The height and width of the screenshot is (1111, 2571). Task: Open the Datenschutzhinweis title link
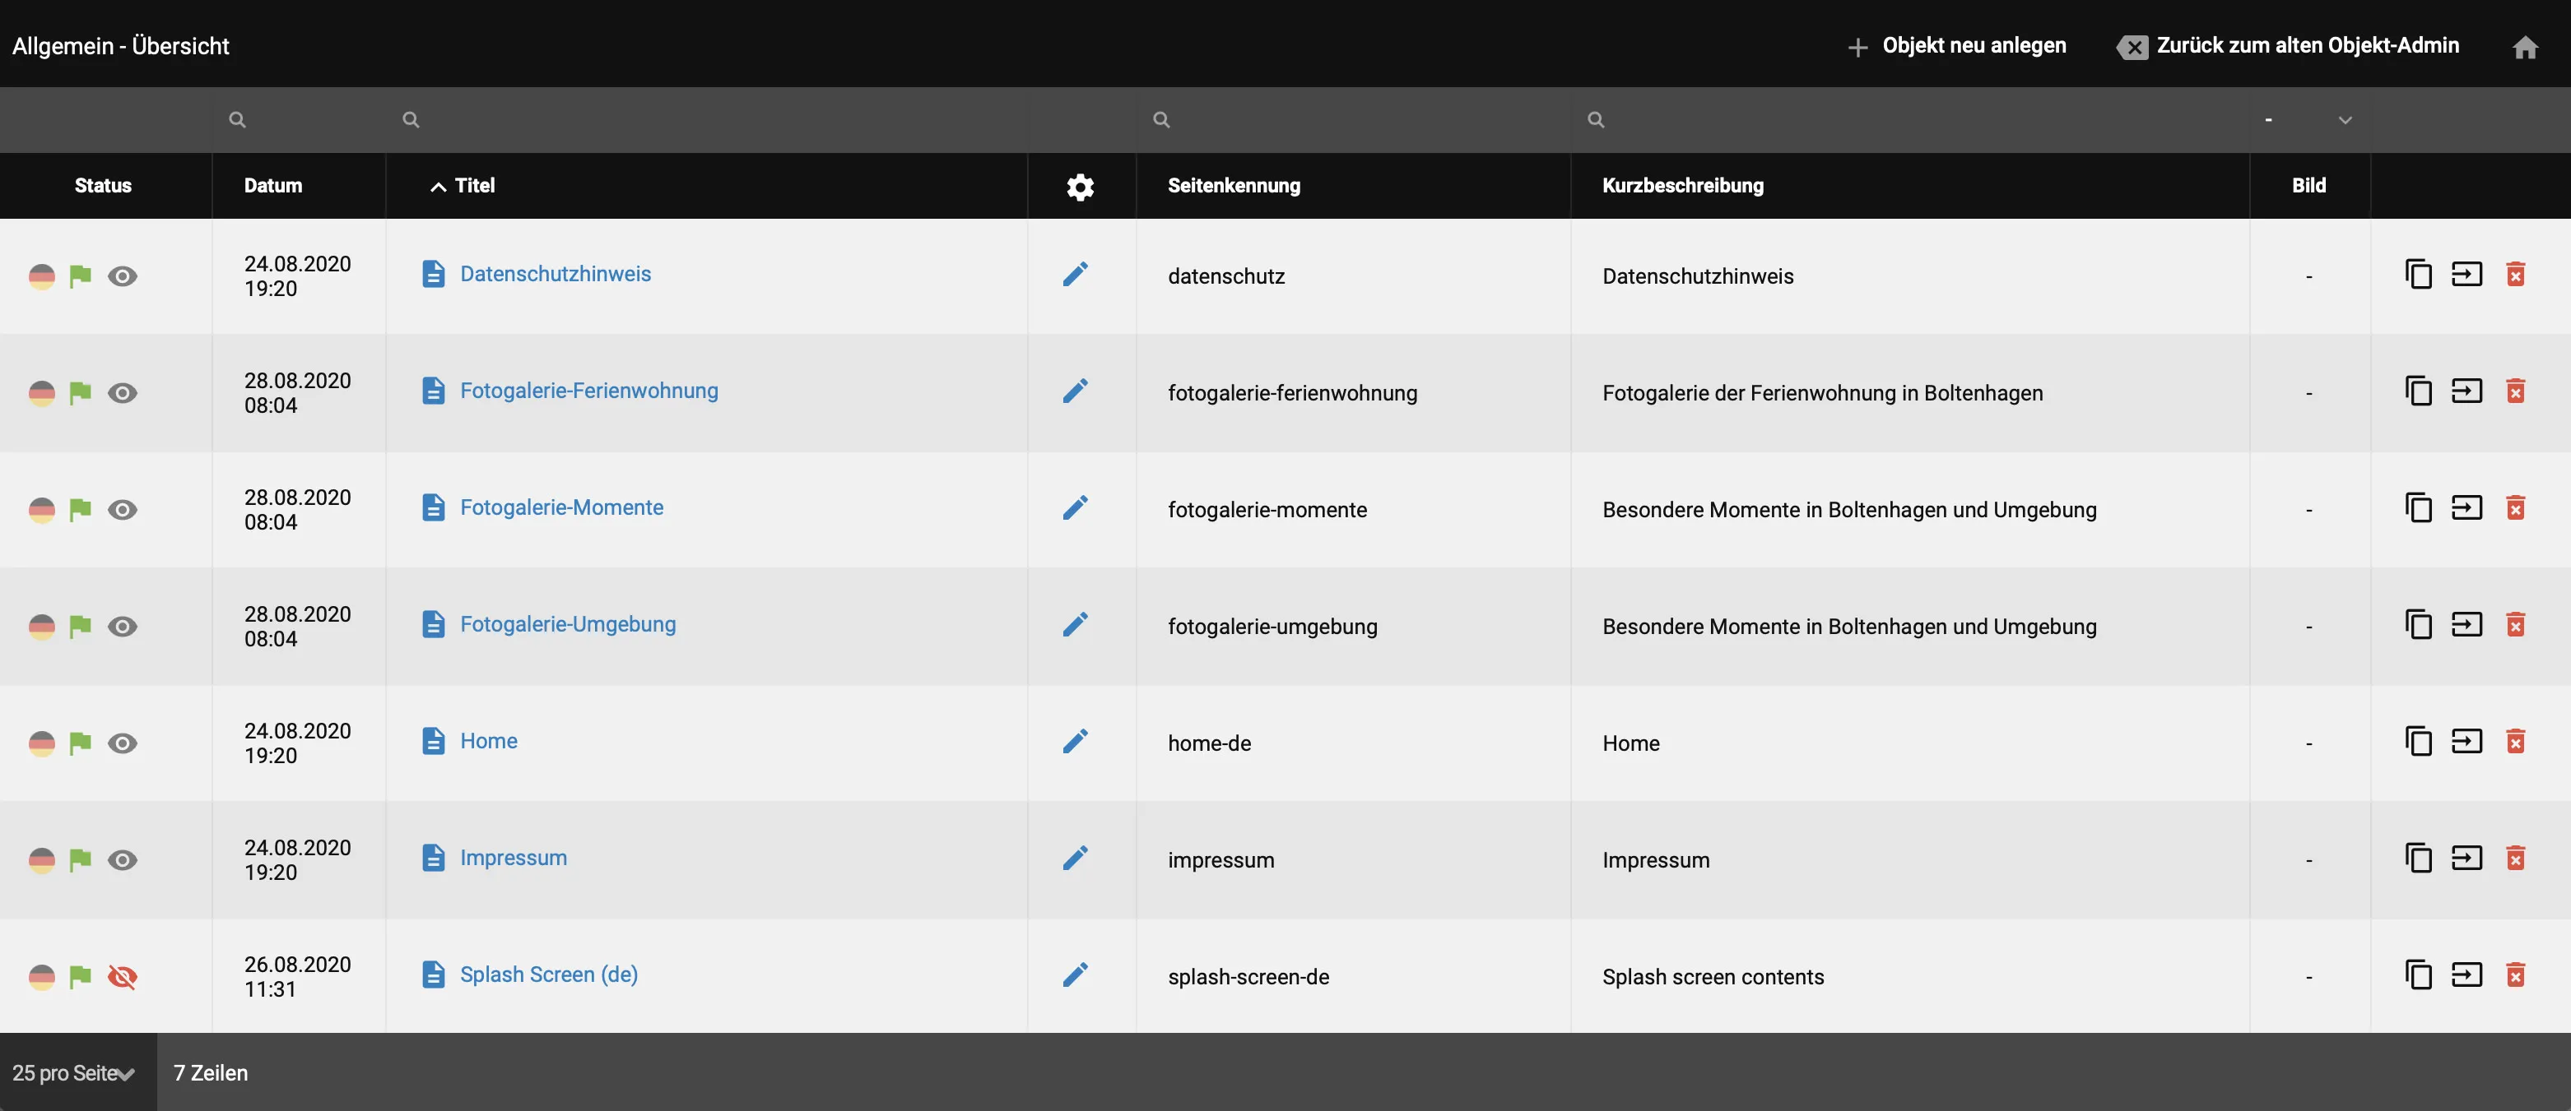click(x=555, y=273)
